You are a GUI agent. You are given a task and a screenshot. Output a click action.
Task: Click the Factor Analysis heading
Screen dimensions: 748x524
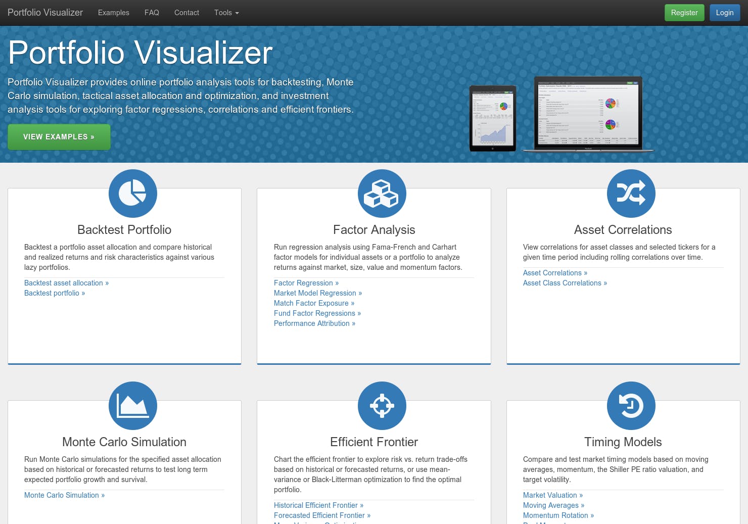[x=374, y=230]
